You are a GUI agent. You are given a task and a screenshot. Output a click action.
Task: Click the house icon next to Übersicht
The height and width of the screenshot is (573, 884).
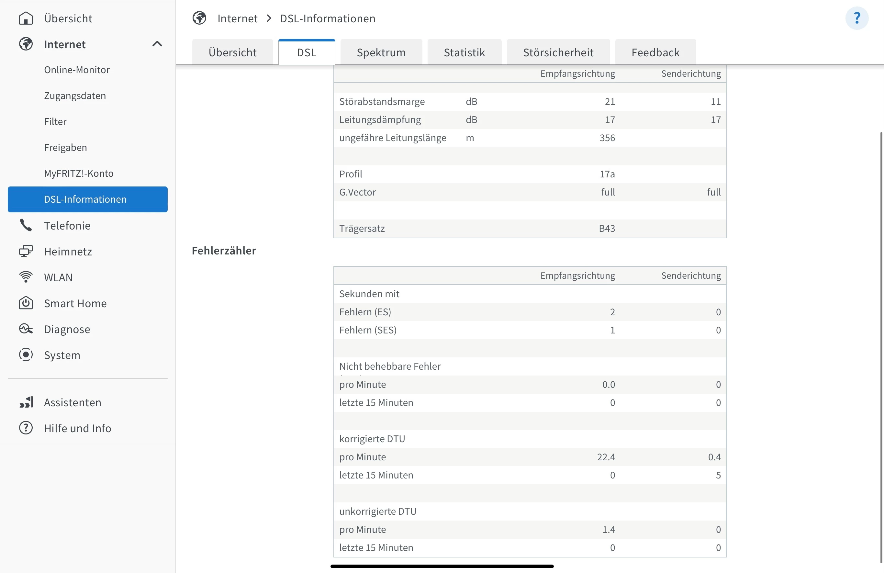(26, 18)
